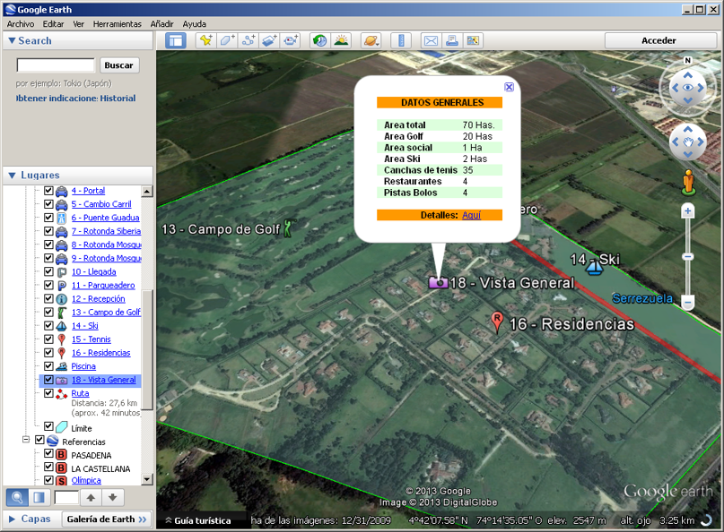The width and height of the screenshot is (724, 532).
Task: Select 12 - Recepción place link
Action: click(99, 299)
